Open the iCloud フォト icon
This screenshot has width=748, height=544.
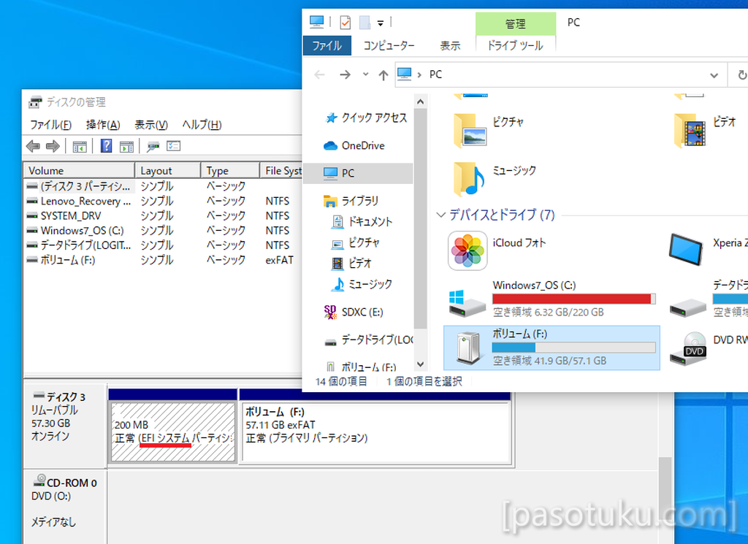tap(467, 251)
